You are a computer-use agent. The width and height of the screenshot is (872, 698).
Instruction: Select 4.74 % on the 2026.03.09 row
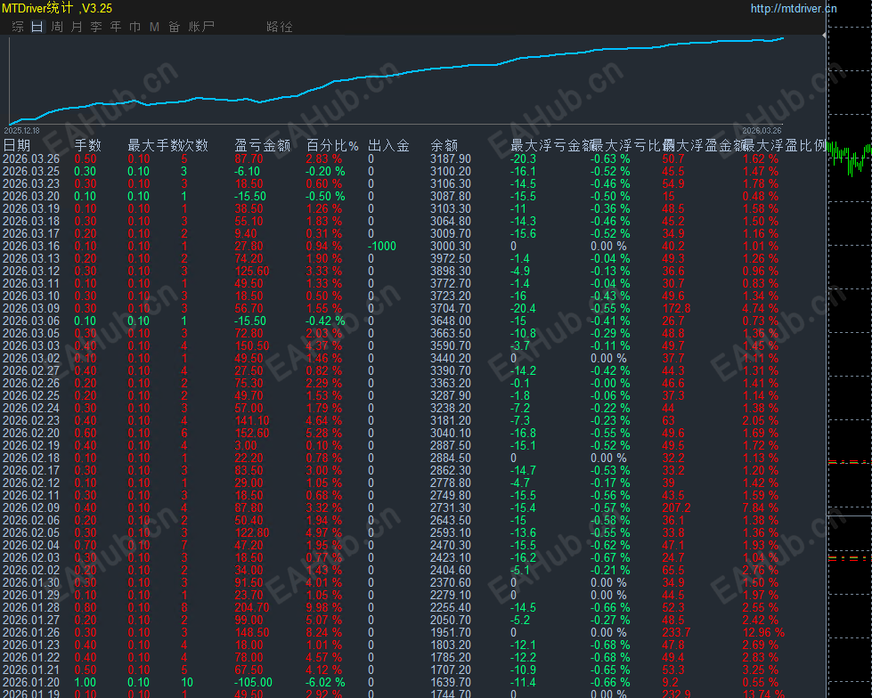tap(761, 308)
